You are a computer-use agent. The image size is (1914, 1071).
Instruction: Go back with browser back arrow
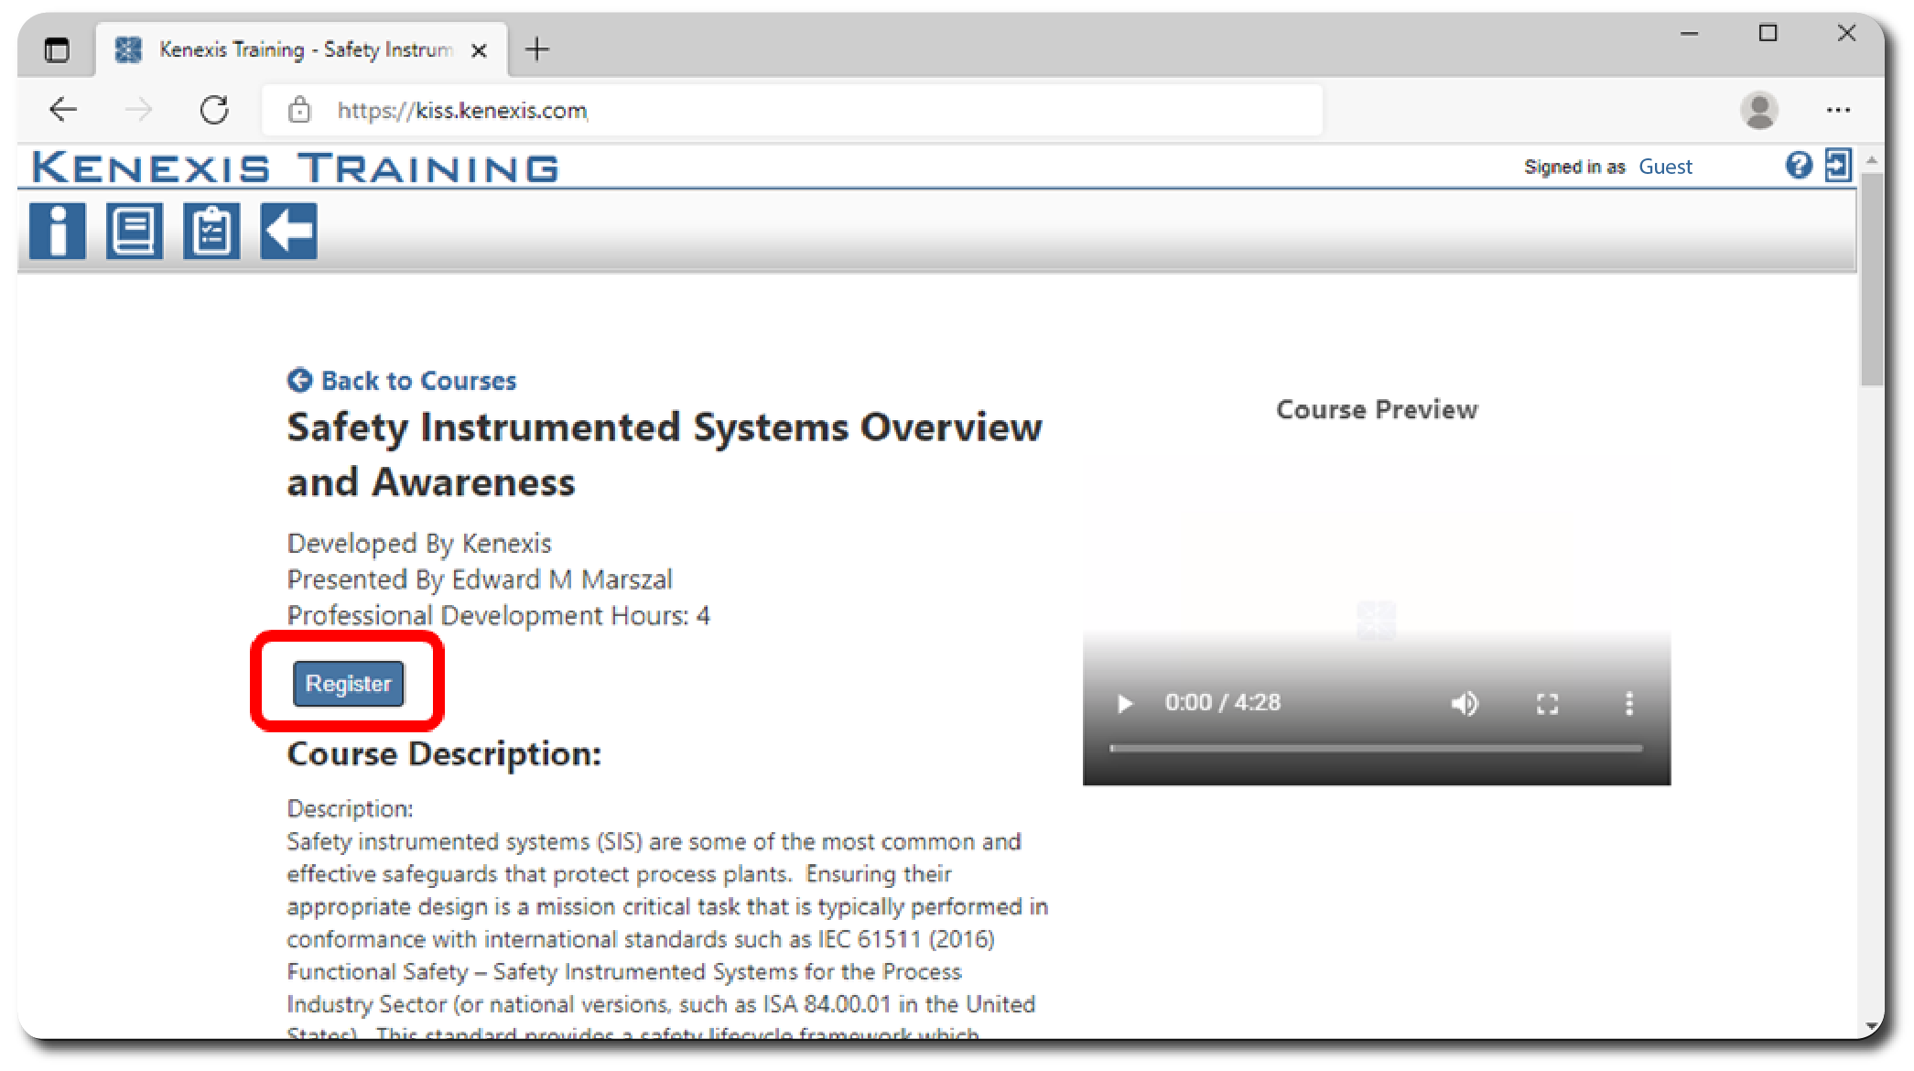63,110
